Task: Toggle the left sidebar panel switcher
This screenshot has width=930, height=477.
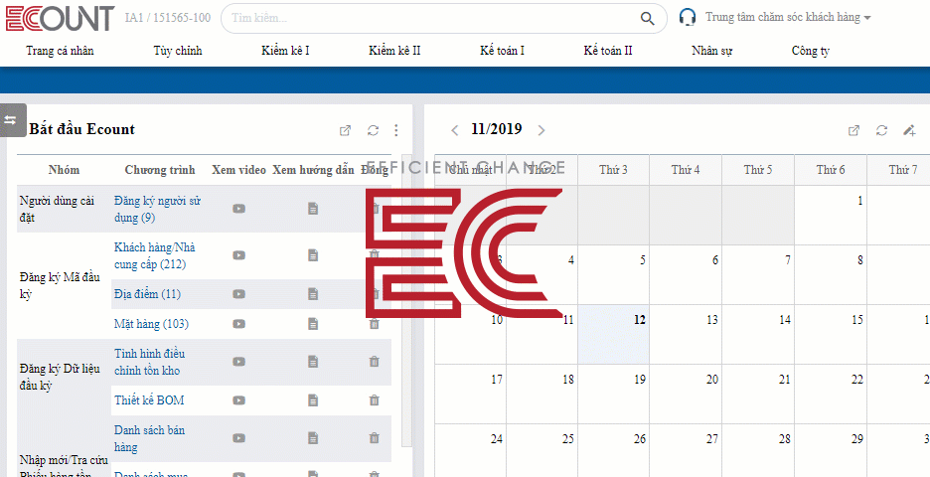Action: 10,119
